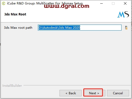The image size is (132, 99).
Task: Minimize the setup window
Action: tap(101, 3)
